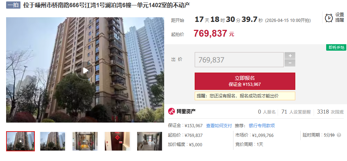Click the bid amount input field
Viewport: 347px width, 161px height.
point(239,60)
